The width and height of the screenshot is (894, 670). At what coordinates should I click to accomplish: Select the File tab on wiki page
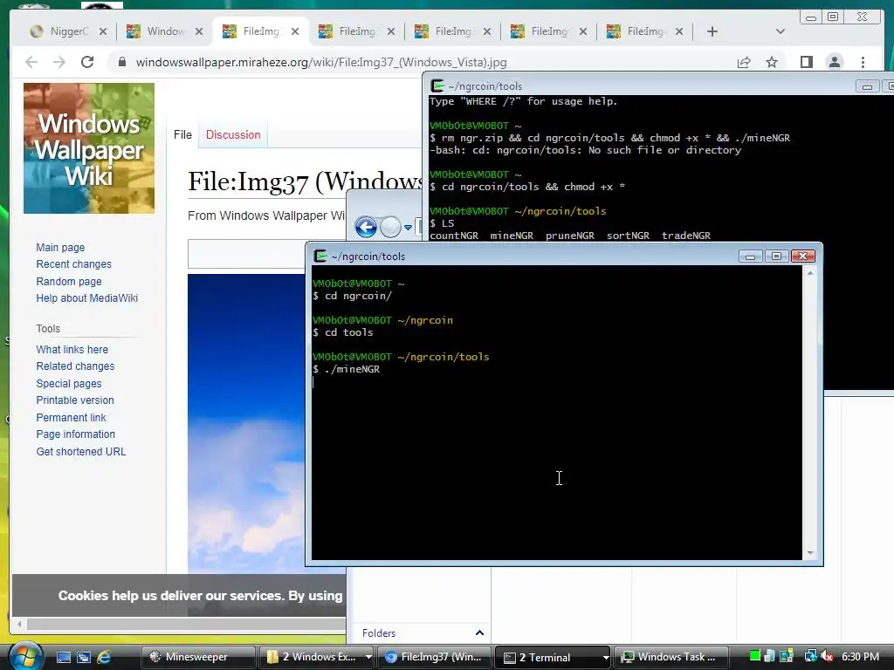tap(182, 134)
